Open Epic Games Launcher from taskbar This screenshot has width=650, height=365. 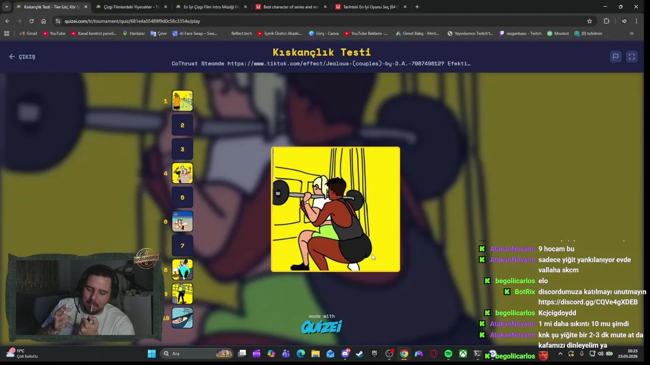[374, 354]
